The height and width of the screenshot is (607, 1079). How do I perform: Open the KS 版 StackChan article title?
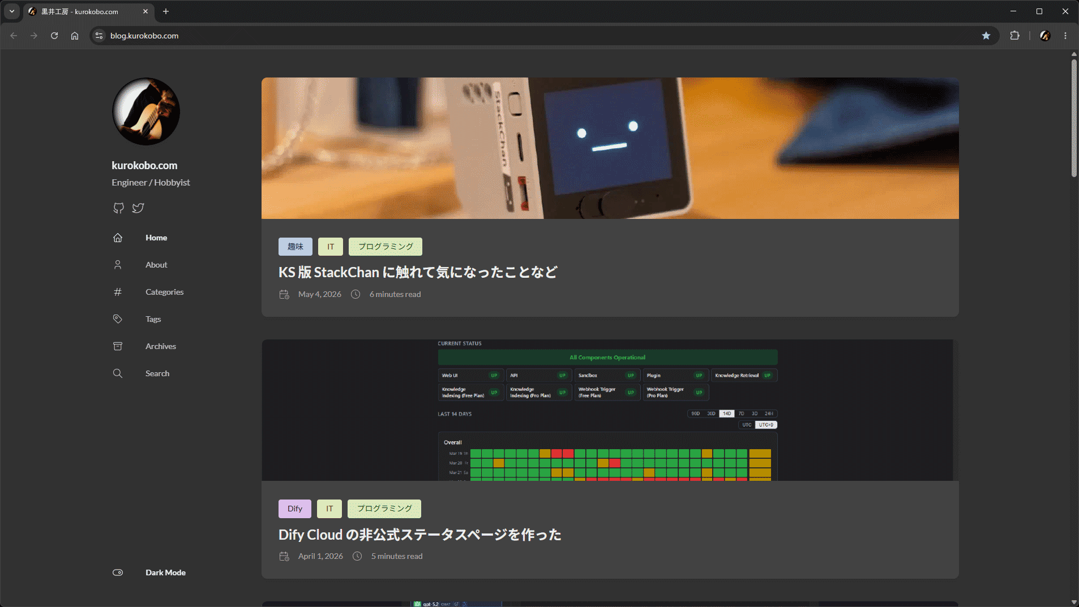coord(418,272)
